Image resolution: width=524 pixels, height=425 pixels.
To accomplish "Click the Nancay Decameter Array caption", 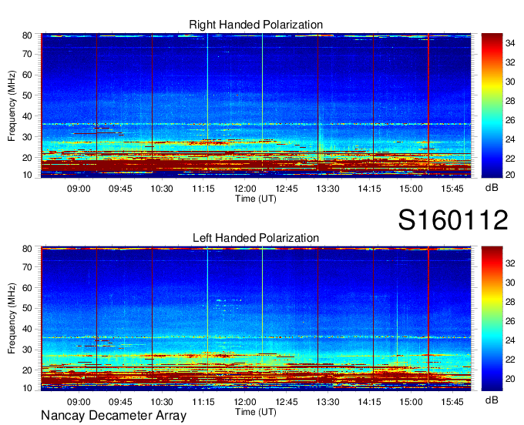I will click(113, 416).
